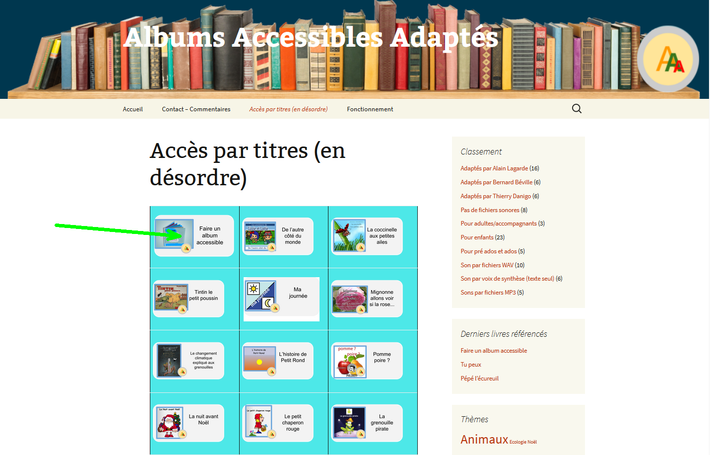Open the Contact – Commentaires menu
The height and width of the screenshot is (455, 710).
pyautogui.click(x=196, y=109)
